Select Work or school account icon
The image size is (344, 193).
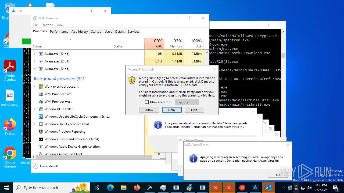click(x=41, y=87)
